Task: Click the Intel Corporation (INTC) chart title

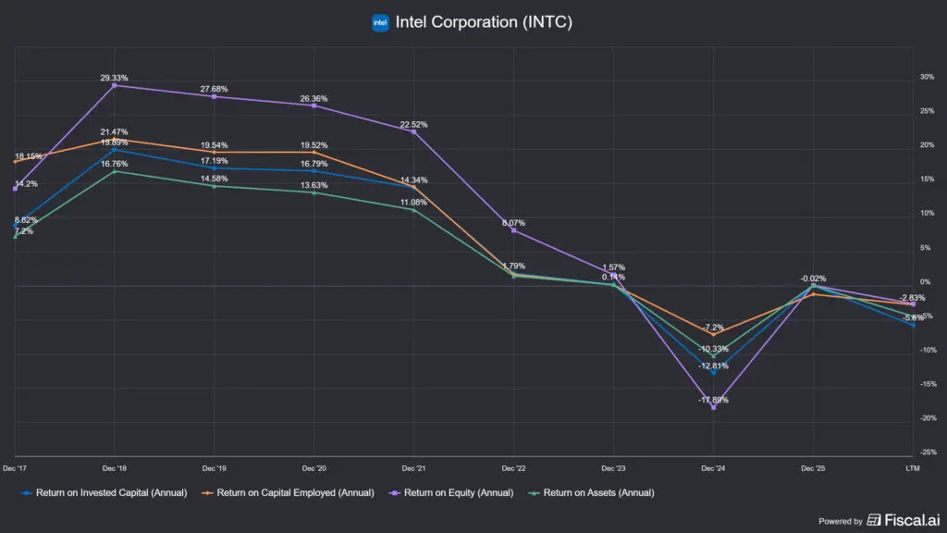Action: click(484, 22)
